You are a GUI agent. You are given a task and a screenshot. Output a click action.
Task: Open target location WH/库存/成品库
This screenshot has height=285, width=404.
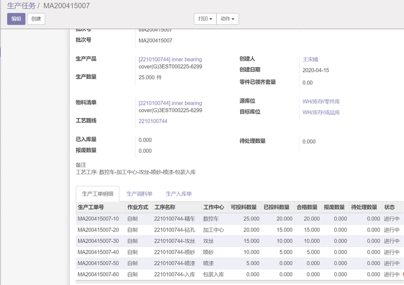coord(321,112)
